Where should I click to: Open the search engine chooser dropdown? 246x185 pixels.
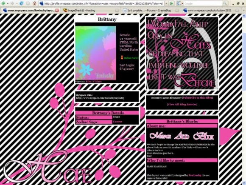pyautogui.click(x=182, y=3)
